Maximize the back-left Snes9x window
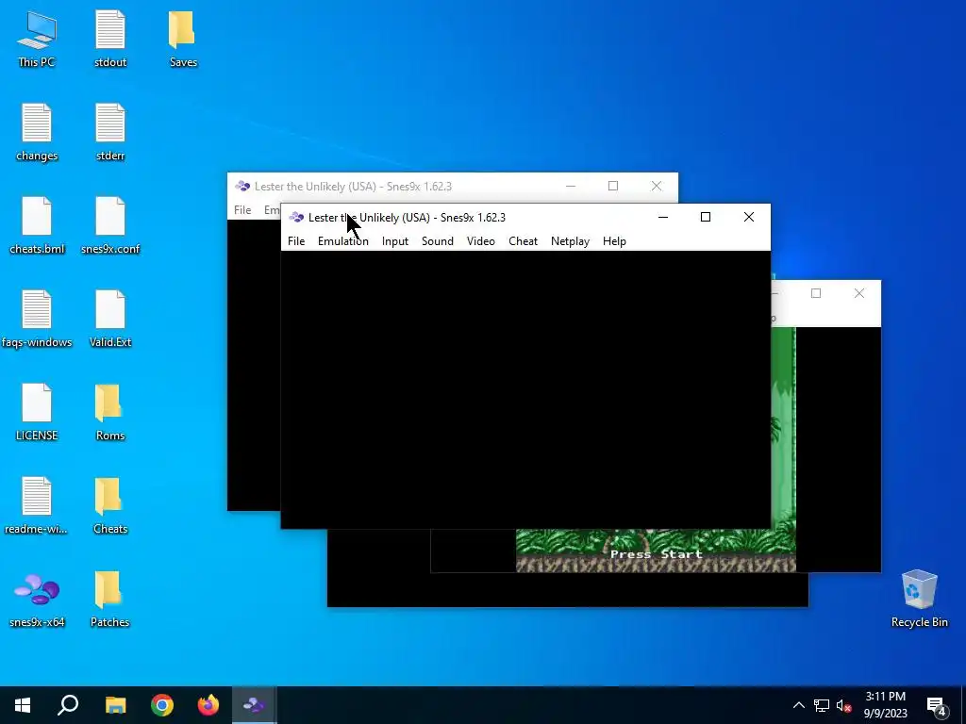The image size is (966, 724). pos(613,186)
